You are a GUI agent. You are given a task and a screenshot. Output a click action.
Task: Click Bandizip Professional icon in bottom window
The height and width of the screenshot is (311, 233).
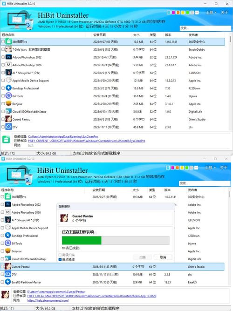pos(8,236)
